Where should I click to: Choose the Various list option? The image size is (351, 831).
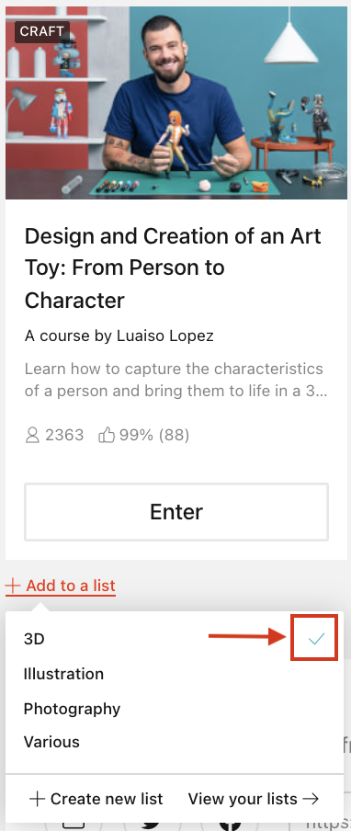[51, 742]
